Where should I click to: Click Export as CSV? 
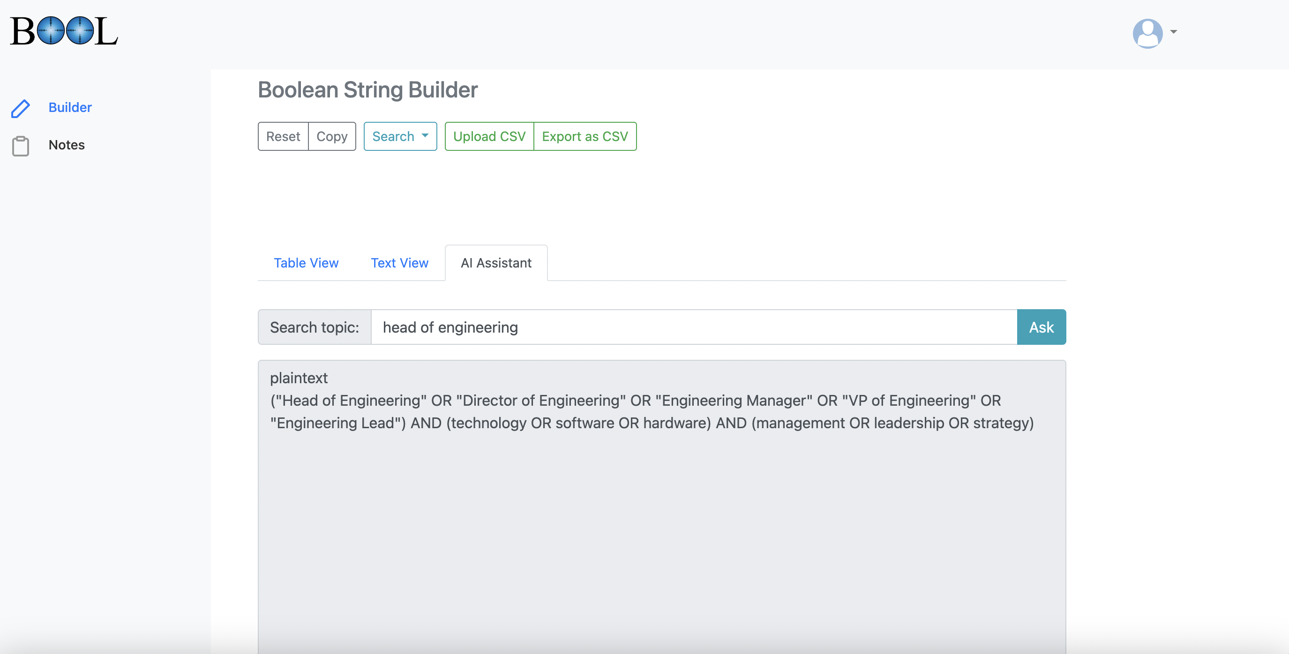click(585, 136)
